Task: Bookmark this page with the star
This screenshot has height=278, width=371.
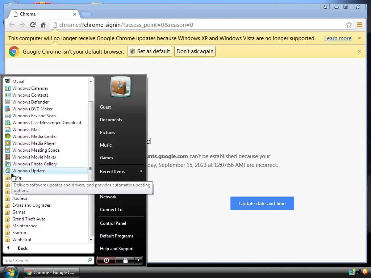Action: [349, 25]
